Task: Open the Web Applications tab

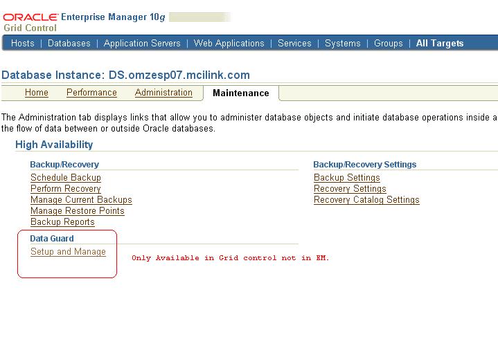Action: coord(229,43)
